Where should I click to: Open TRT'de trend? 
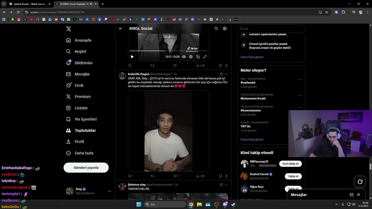tap(245, 126)
